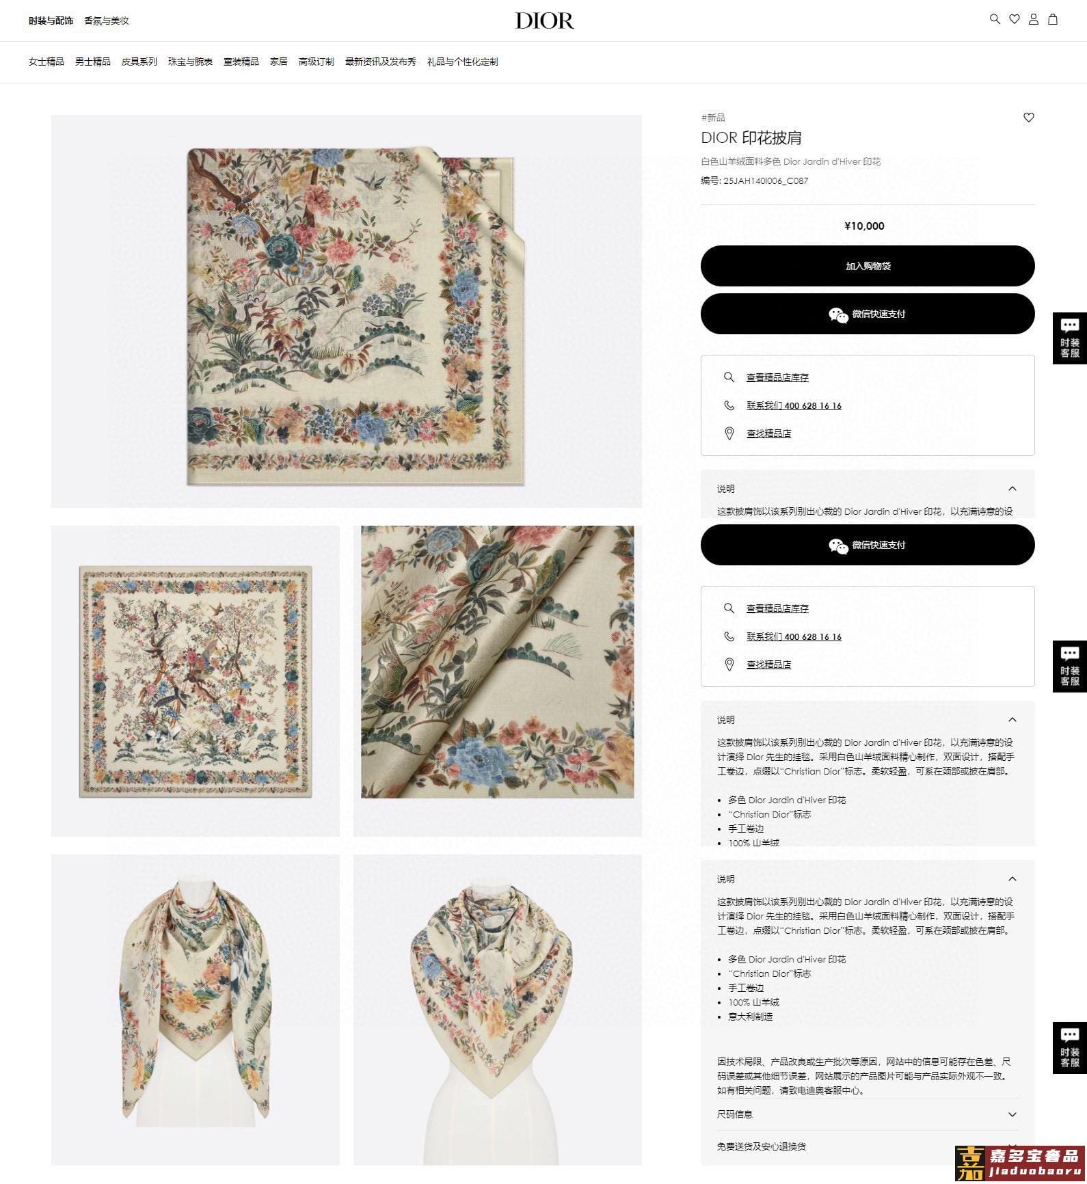This screenshot has width=1087, height=1184.
Task: Click the upper 微信快速支付 button
Action: point(868,314)
